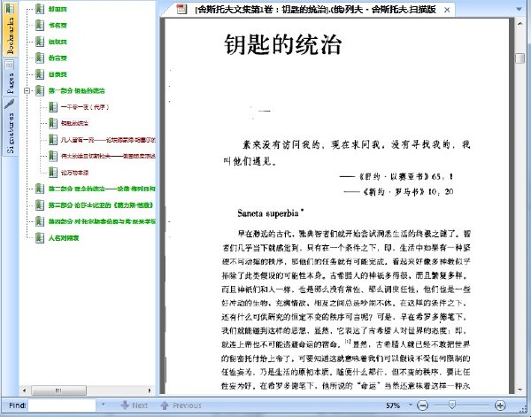This screenshot has width=531, height=417.
Task: Click the Latin heading Sancta superbia
Action: (x=270, y=213)
